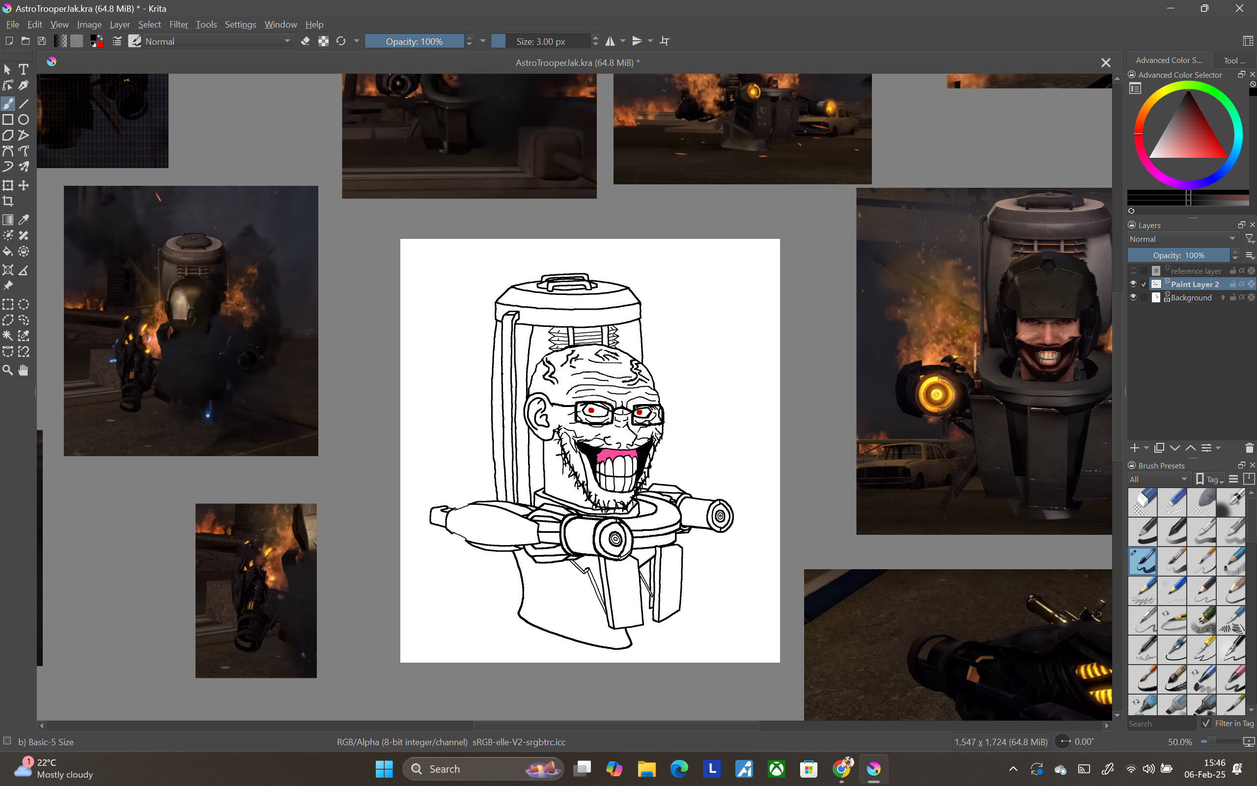Select the Zoom tool
The width and height of the screenshot is (1257, 786).
click(x=8, y=370)
